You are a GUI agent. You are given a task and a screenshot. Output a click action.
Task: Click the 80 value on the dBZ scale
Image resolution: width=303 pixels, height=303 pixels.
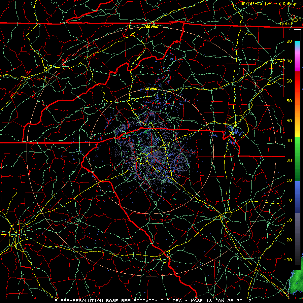pyautogui.click(x=289, y=41)
